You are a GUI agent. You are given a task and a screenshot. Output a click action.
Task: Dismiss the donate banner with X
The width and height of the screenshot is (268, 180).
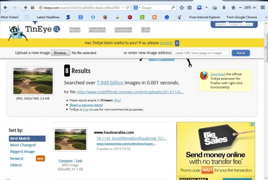177,43
